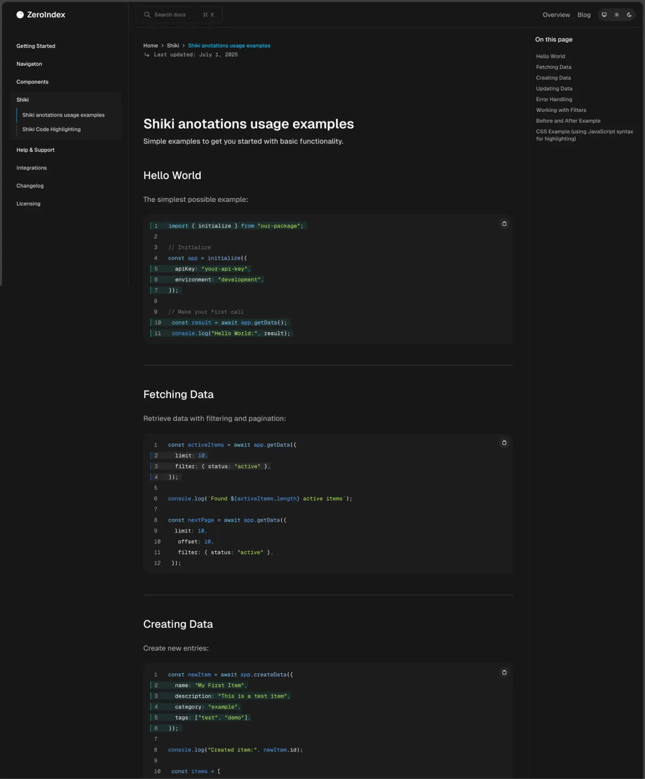Open the Changelog sidebar item
Screen dimensions: 645x779
click(x=30, y=186)
